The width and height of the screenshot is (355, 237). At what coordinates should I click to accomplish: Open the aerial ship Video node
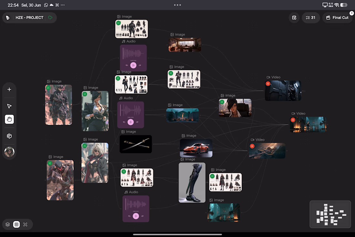(x=267, y=151)
